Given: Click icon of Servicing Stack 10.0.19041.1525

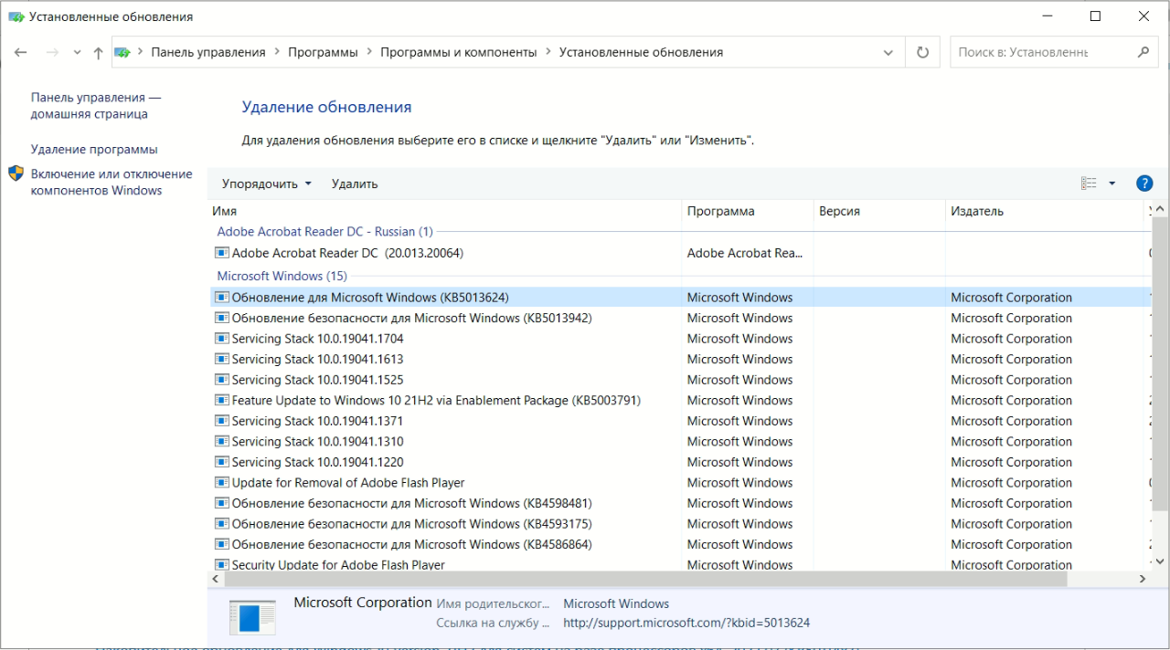Looking at the screenshot, I should pos(221,380).
